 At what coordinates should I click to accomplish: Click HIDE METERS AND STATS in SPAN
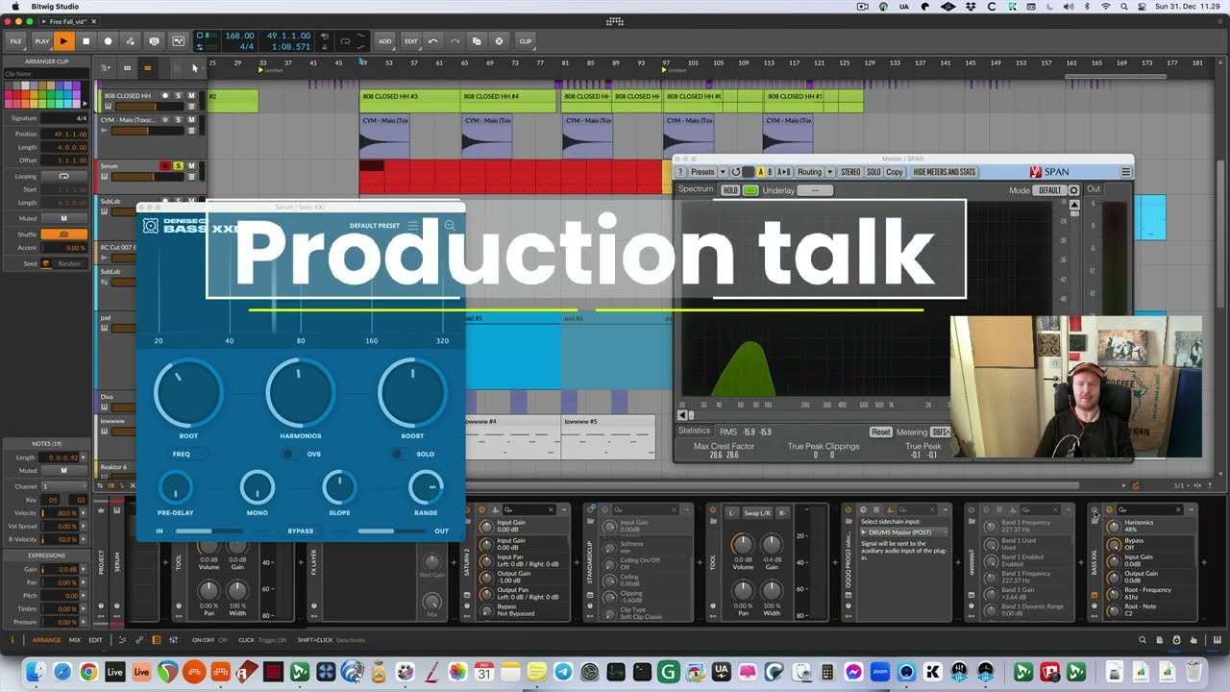[945, 172]
